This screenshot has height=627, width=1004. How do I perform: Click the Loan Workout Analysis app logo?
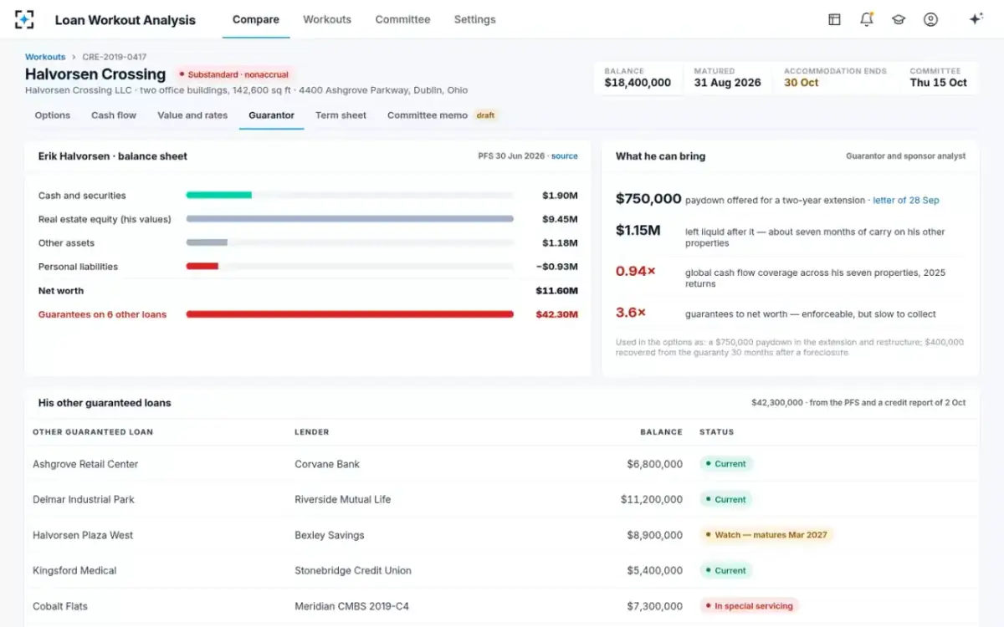point(24,19)
